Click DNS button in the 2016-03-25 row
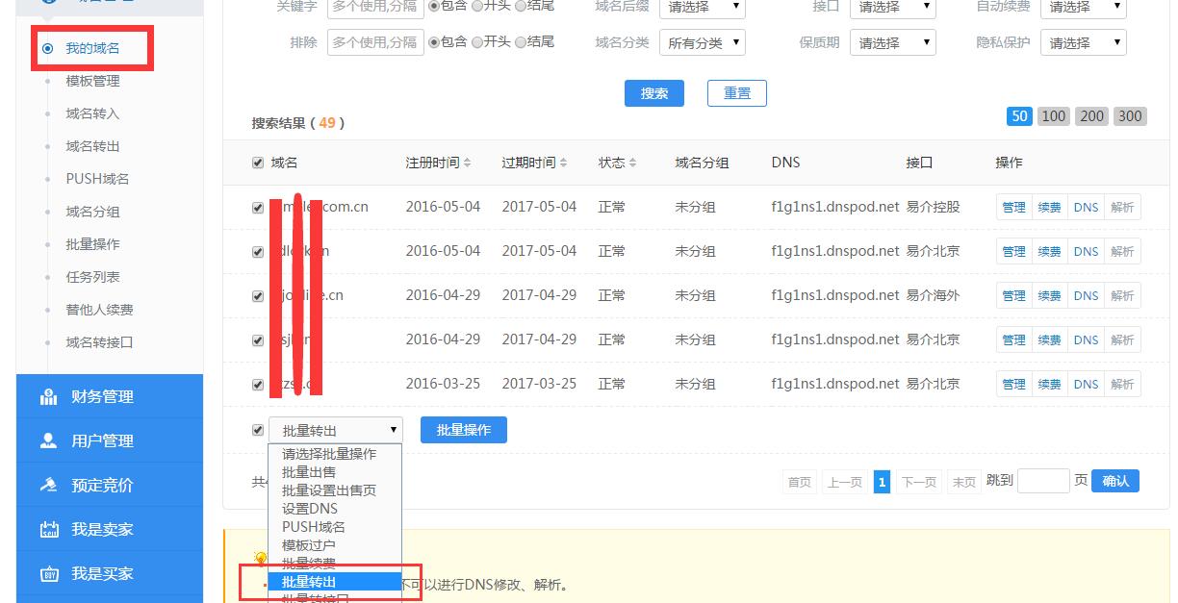This screenshot has width=1178, height=603. (x=1086, y=385)
